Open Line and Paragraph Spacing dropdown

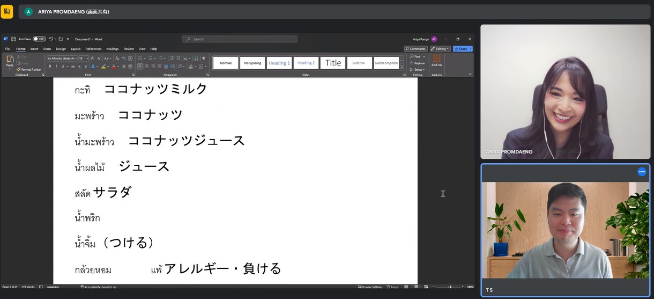click(x=180, y=67)
